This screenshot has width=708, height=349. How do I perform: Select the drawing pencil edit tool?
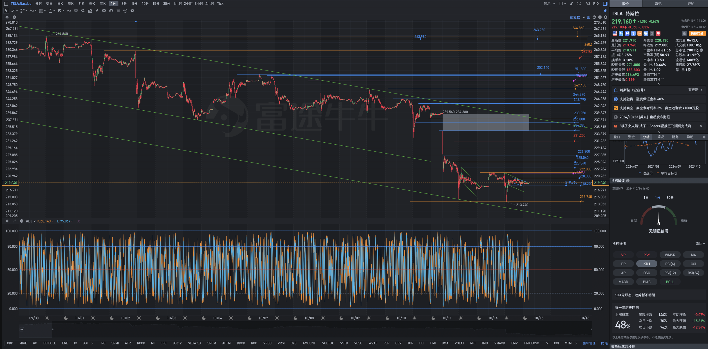coord(97,11)
